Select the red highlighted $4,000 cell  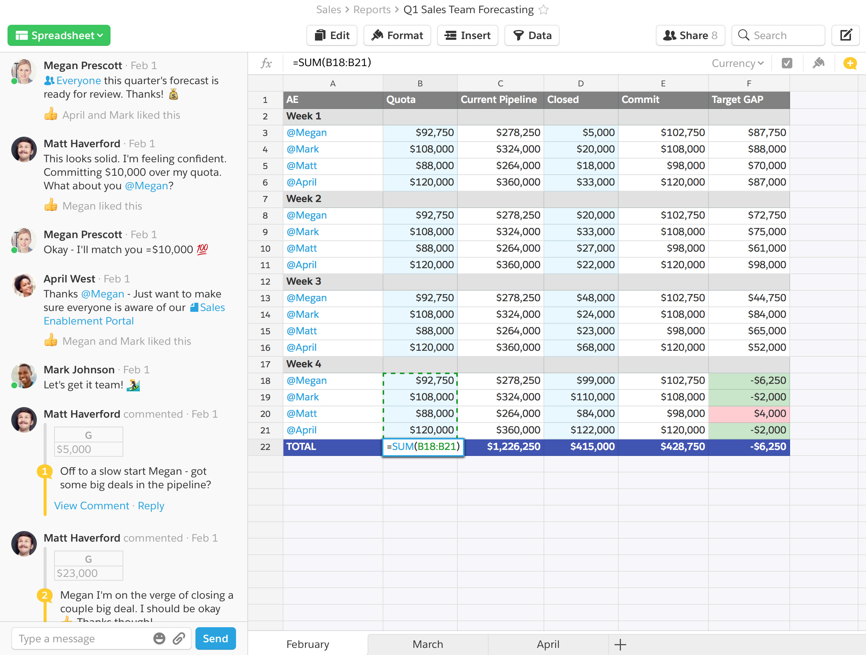coord(749,413)
